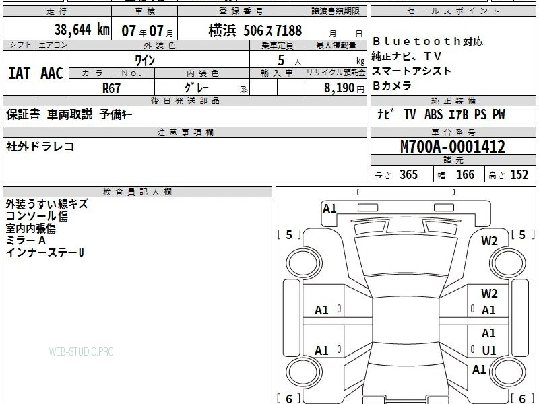Click the A1 mark directly above U1
Screen dimensions: 539x404
coord(488,333)
